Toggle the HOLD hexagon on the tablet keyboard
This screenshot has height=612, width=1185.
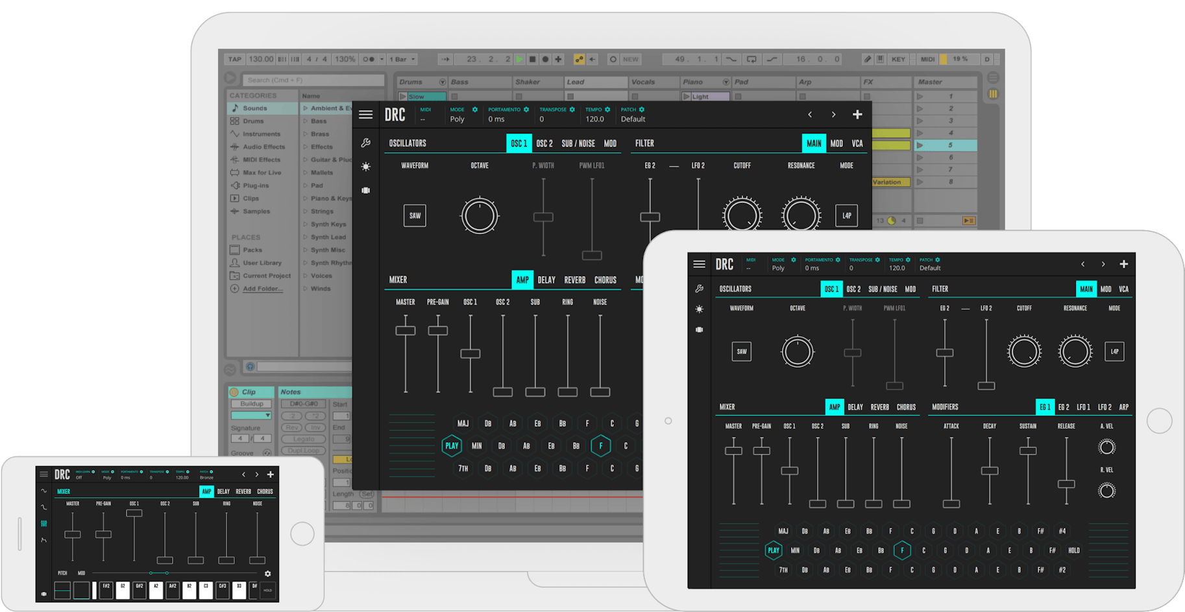click(x=1074, y=550)
